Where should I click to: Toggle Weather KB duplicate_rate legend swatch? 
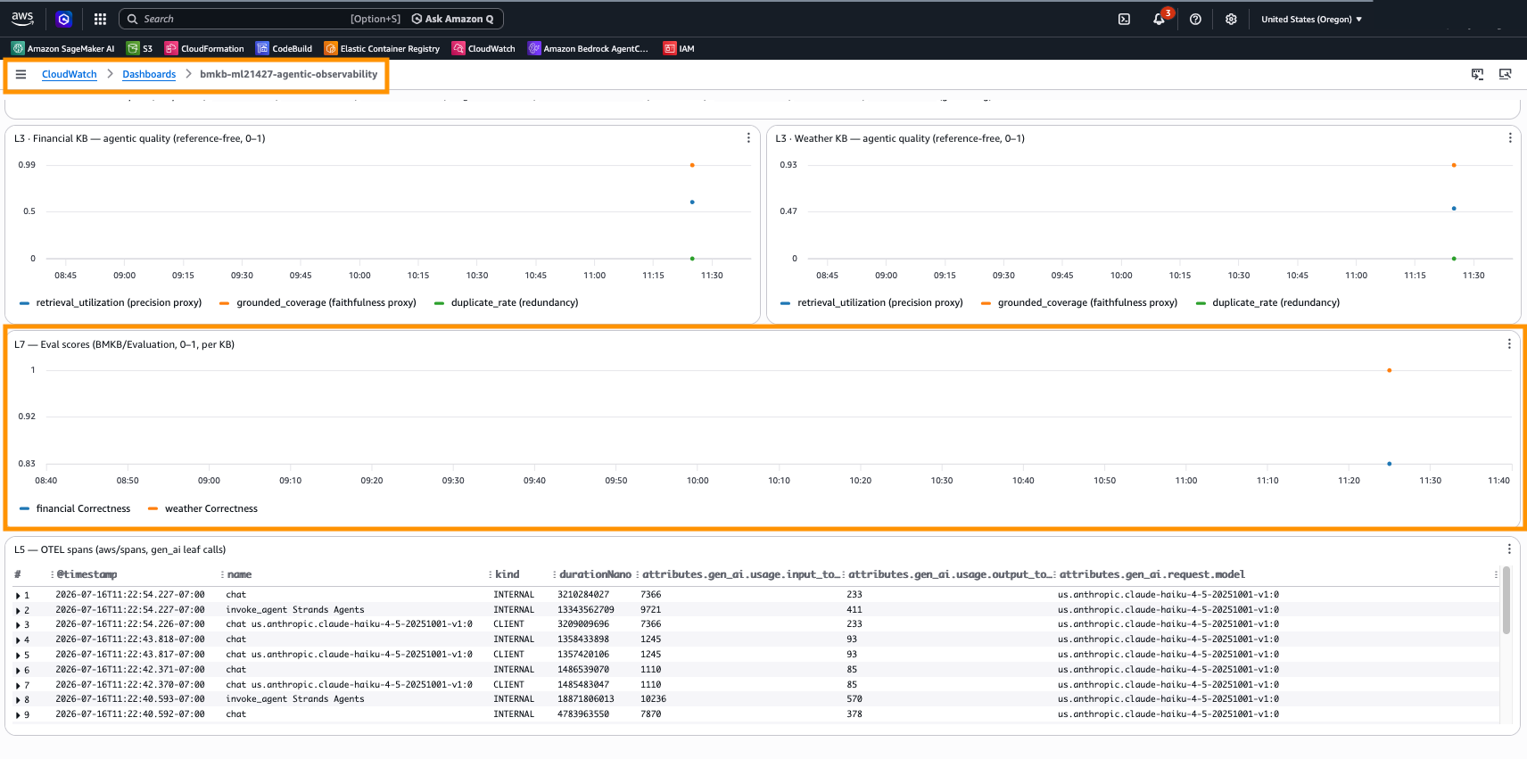[1201, 303]
